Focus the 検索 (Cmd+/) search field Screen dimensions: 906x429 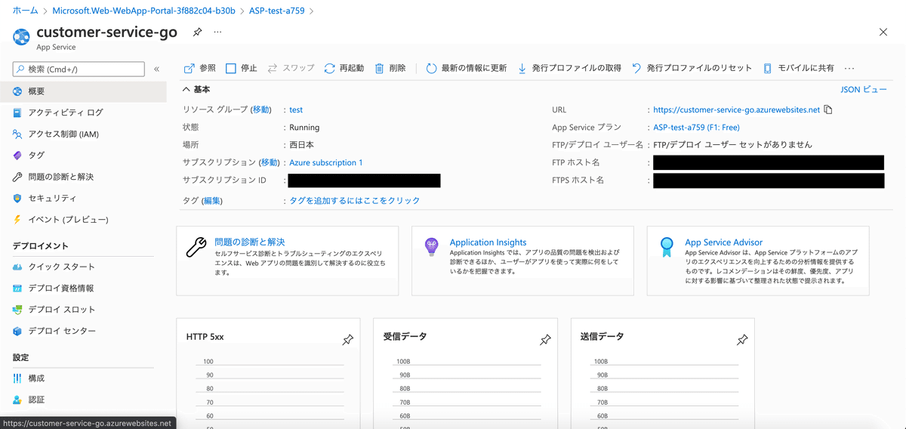pos(79,69)
